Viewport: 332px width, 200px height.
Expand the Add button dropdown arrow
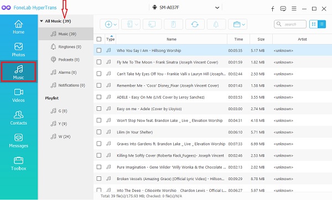tap(115, 25)
